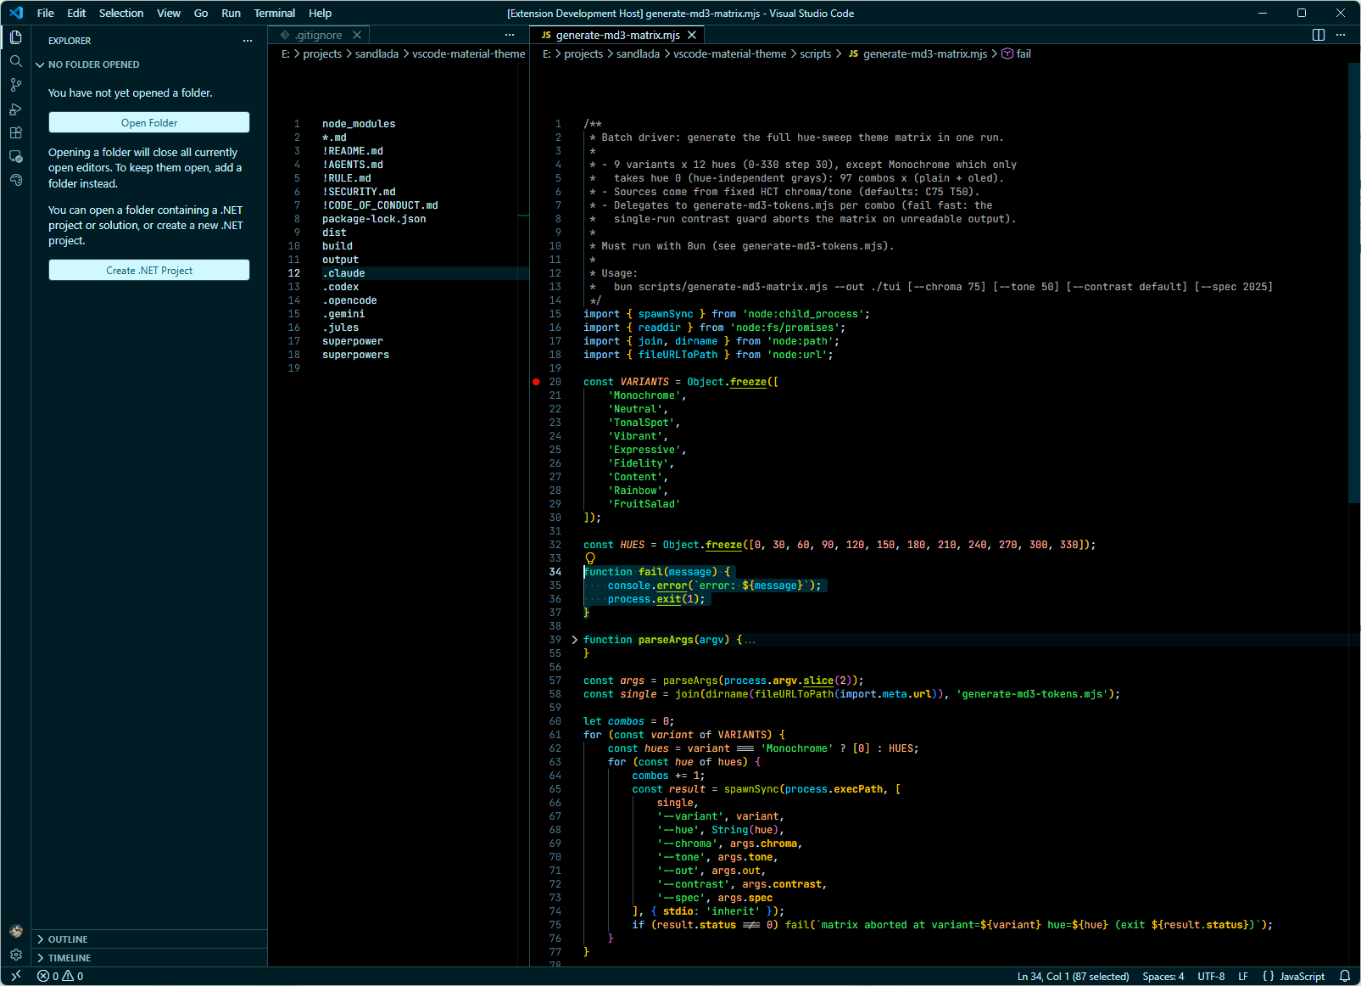Open the Manage gear icon
Screen dimensions: 1361x986
point(15,955)
